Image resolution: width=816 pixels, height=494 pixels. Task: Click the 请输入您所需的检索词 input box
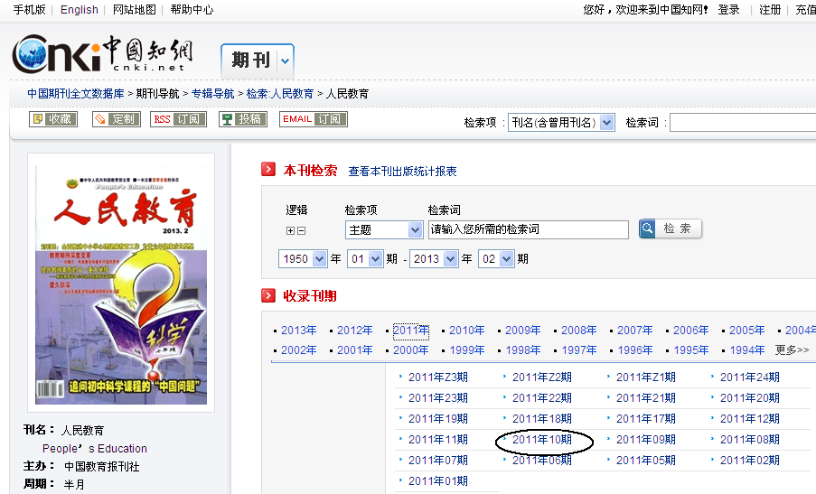(x=529, y=229)
